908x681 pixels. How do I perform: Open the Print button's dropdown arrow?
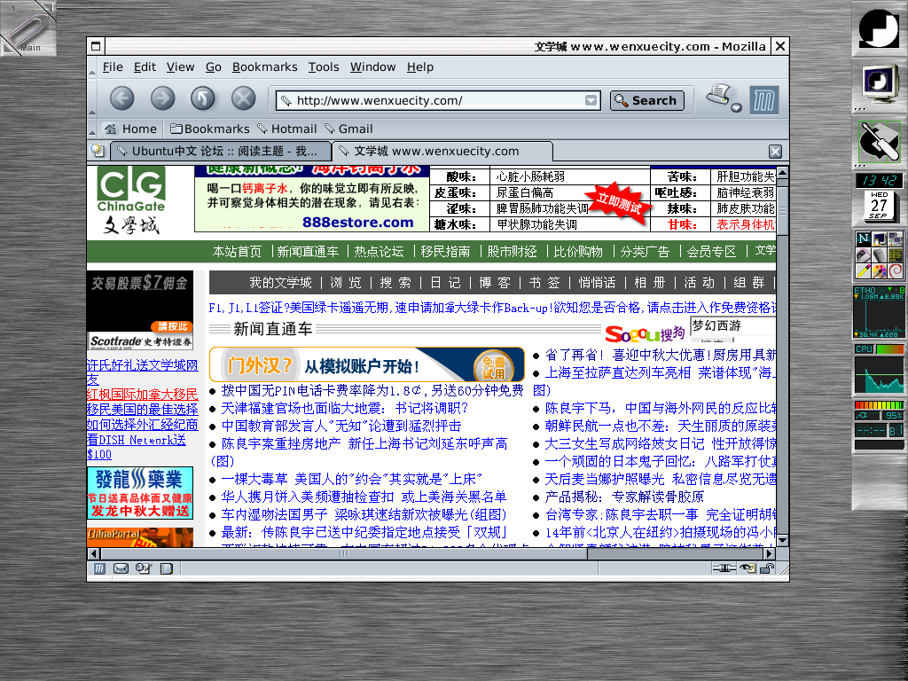click(737, 107)
